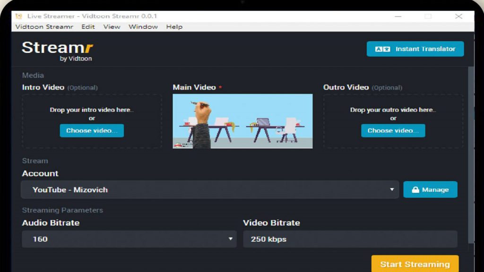The width and height of the screenshot is (484, 272).
Task: Click the 'Media' section heading
Action: coord(33,75)
